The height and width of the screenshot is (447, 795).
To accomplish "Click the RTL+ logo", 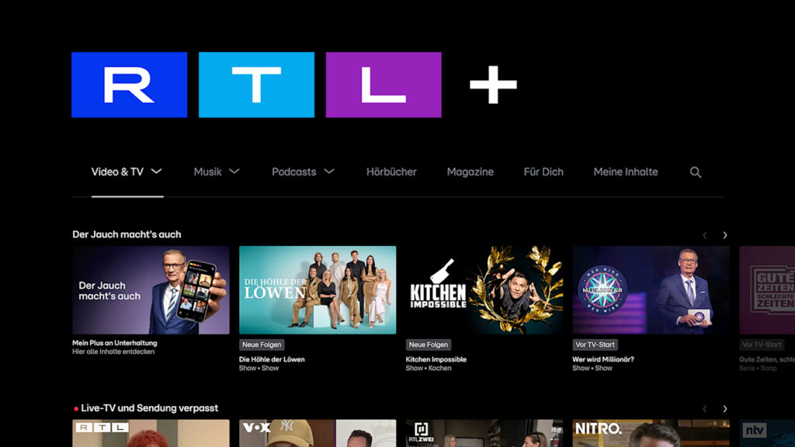I will point(293,85).
